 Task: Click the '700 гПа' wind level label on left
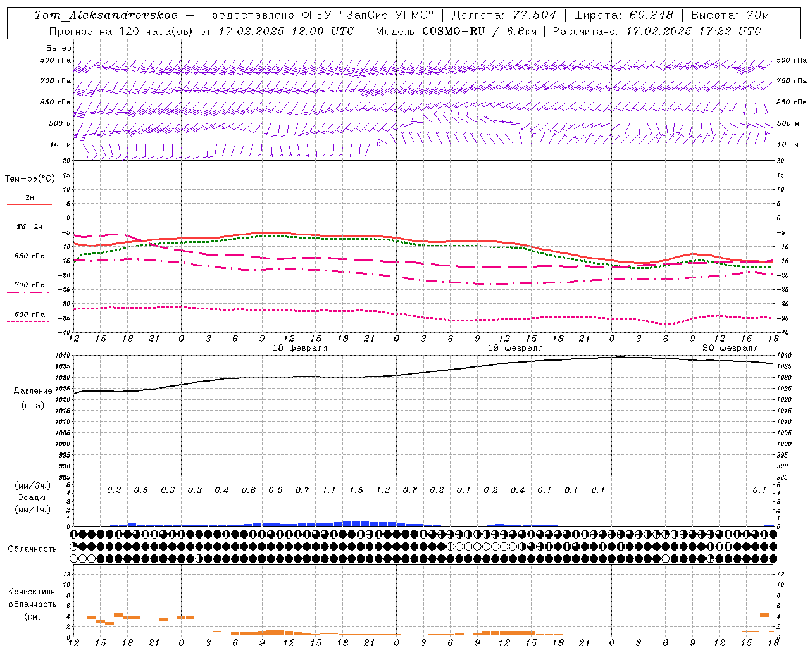(56, 81)
